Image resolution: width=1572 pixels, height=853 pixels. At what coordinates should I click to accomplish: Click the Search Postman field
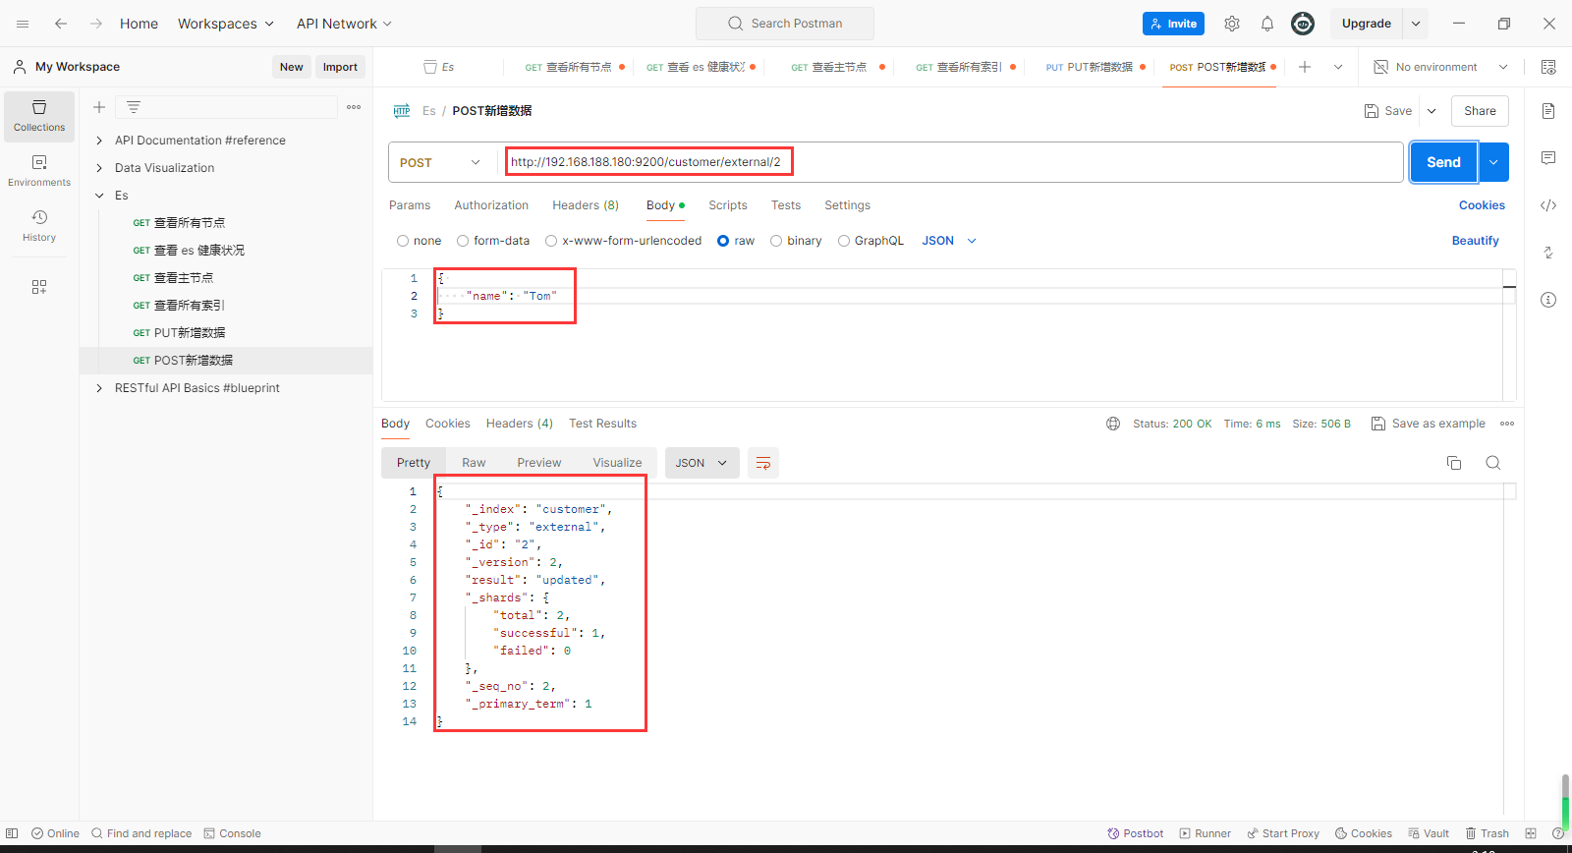coord(784,24)
